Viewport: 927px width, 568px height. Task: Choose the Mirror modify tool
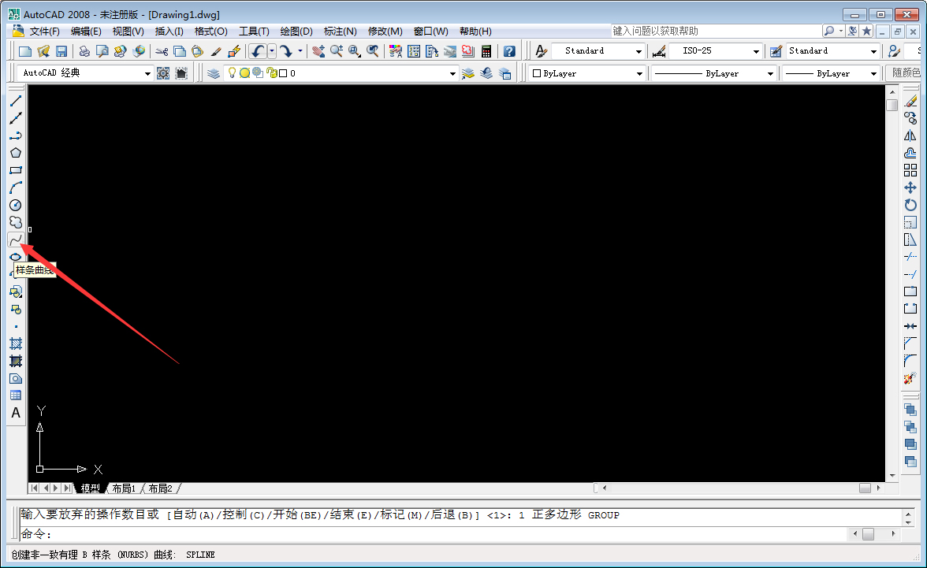click(912, 136)
